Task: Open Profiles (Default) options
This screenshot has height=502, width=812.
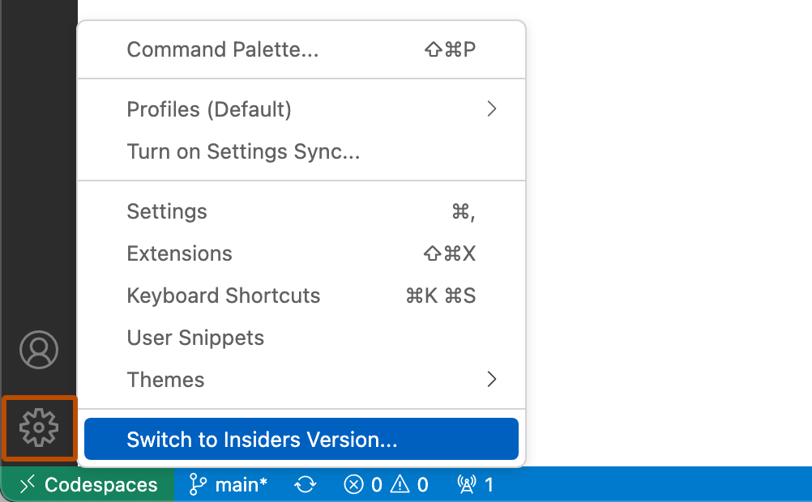Action: pos(208,108)
